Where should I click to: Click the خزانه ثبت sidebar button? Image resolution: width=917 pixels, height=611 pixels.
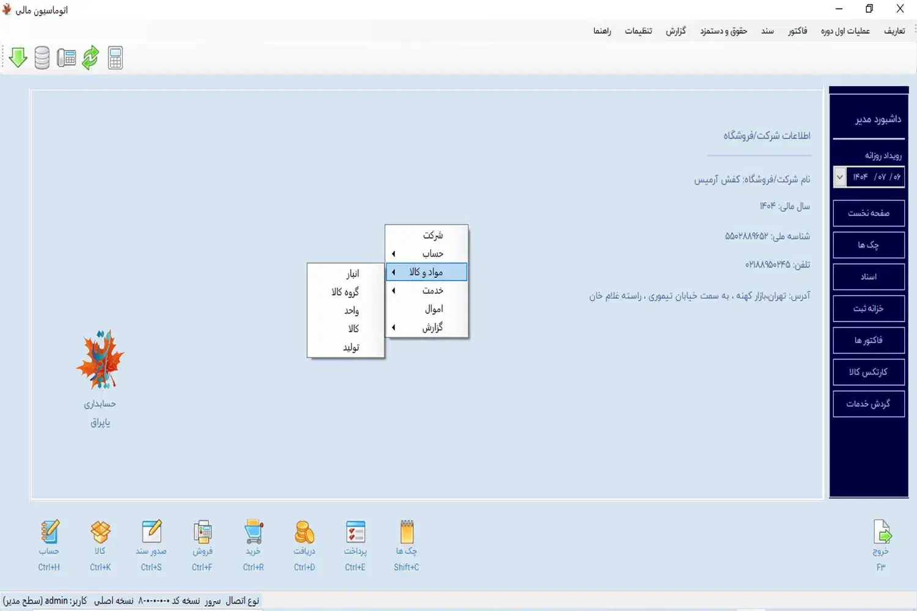[869, 309]
